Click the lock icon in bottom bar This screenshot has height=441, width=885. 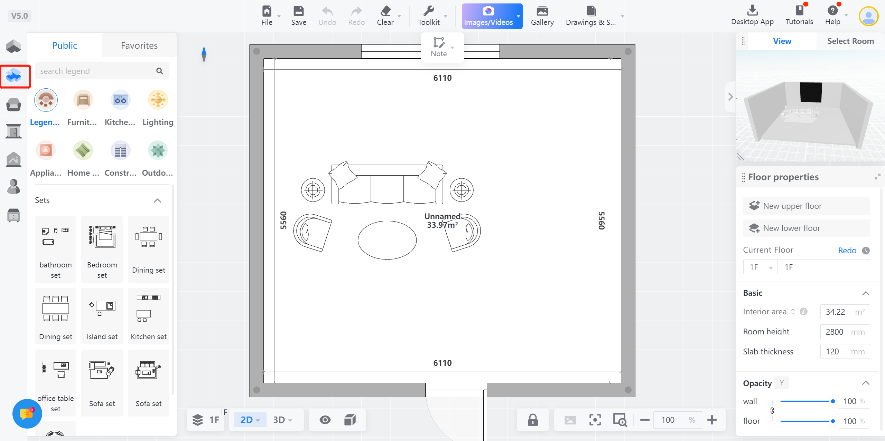click(x=533, y=420)
